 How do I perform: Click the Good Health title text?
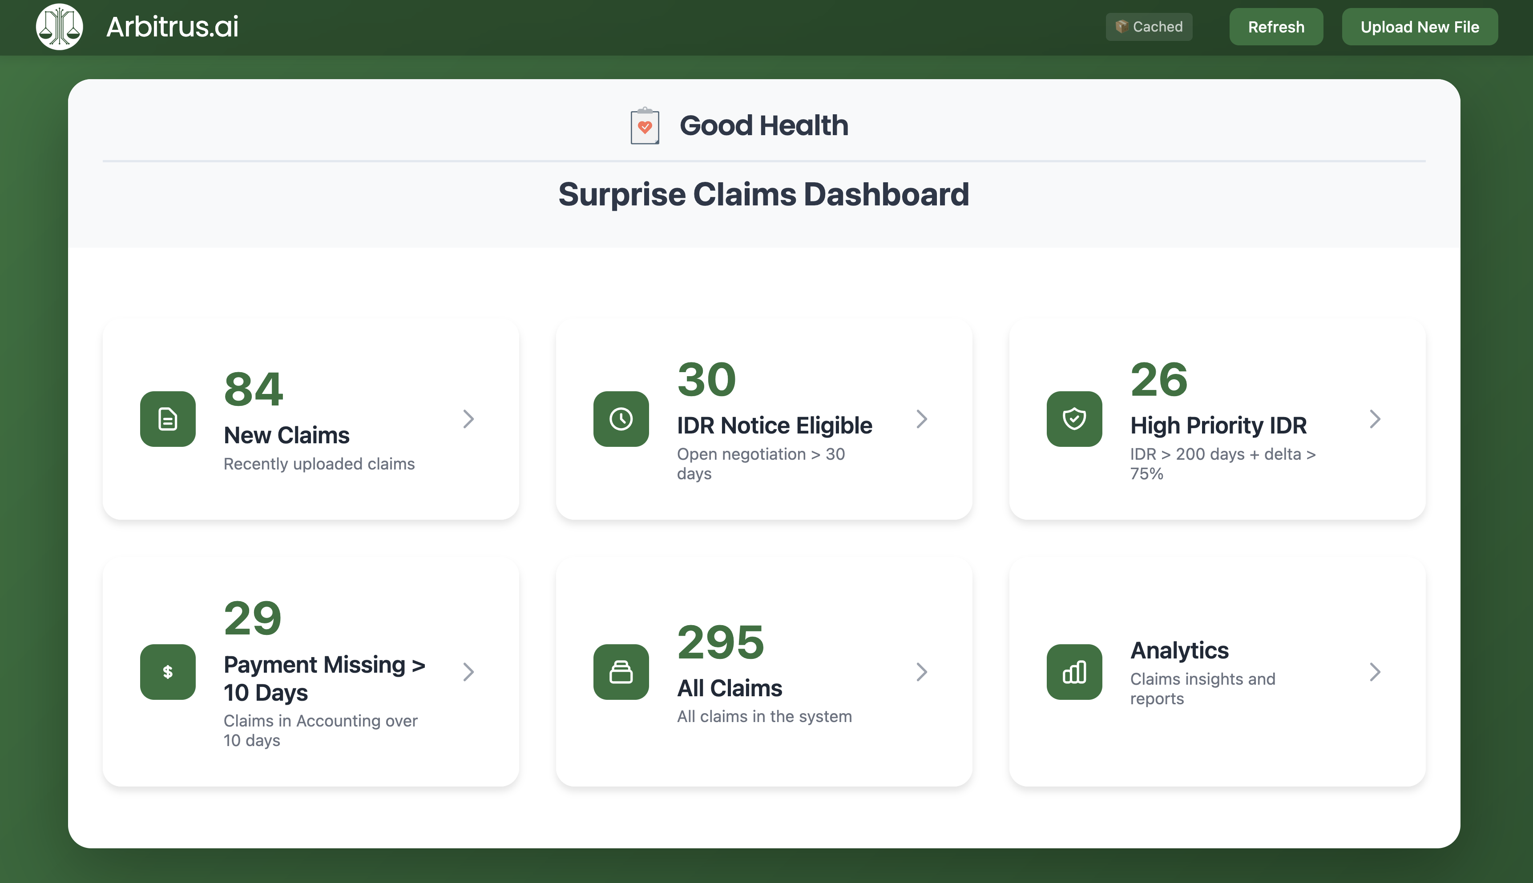(764, 125)
